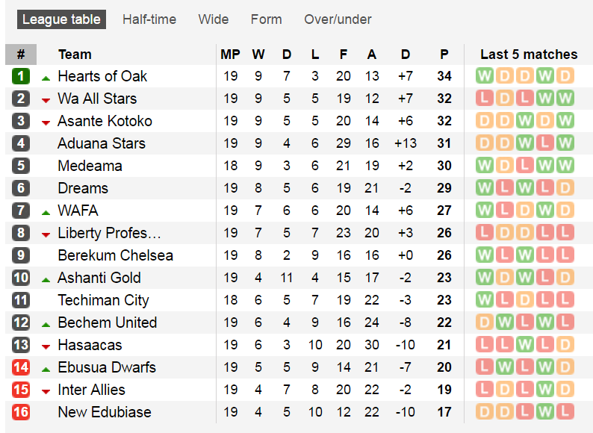The image size is (593, 433).
Task: Switch to the Half-time tab
Action: [149, 19]
